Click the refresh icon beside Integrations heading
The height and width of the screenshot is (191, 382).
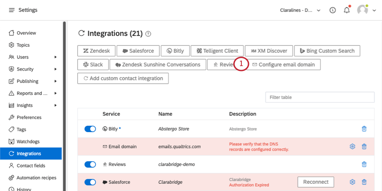tap(81, 33)
